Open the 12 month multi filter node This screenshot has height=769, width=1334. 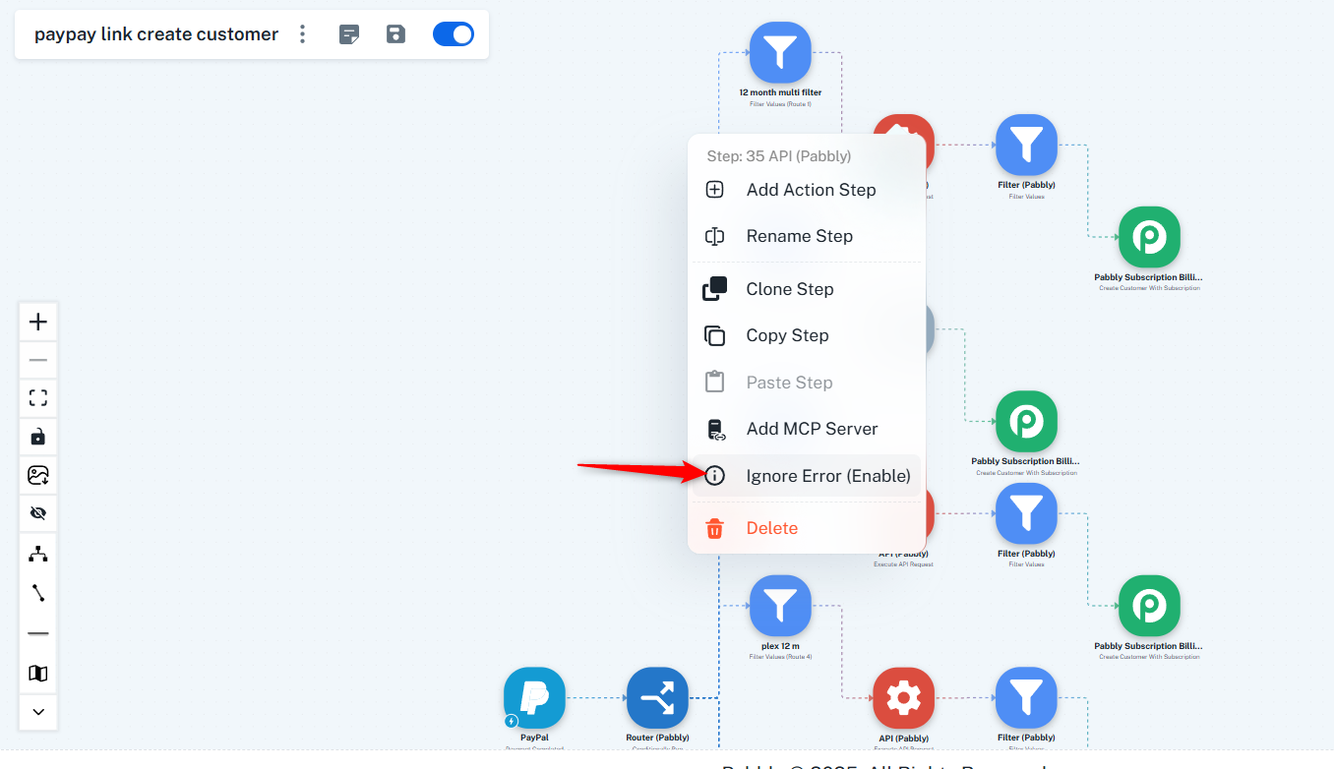tap(780, 53)
